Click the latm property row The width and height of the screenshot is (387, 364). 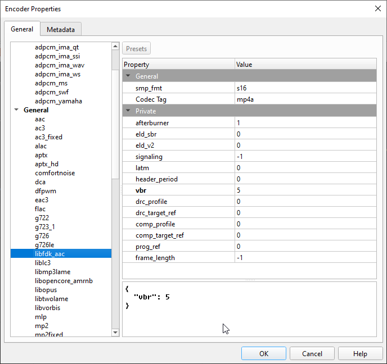click(x=250, y=168)
